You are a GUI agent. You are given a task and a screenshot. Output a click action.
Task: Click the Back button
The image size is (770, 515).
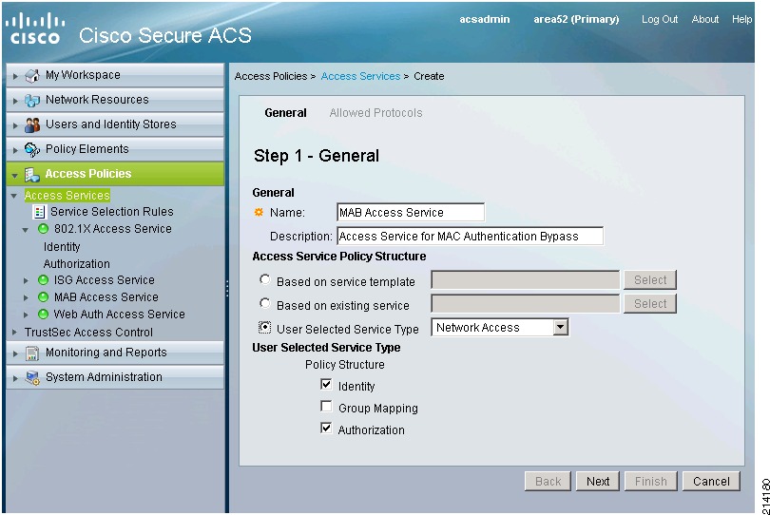(549, 481)
